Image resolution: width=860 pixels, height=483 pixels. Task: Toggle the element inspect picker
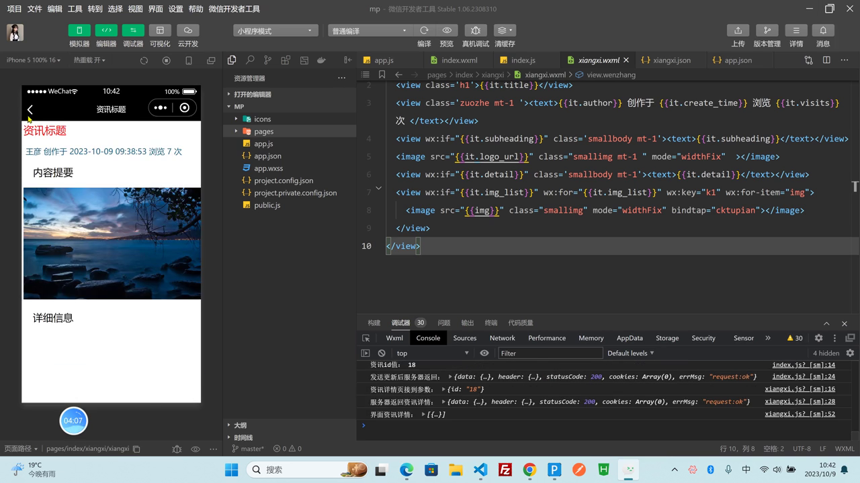(366, 338)
